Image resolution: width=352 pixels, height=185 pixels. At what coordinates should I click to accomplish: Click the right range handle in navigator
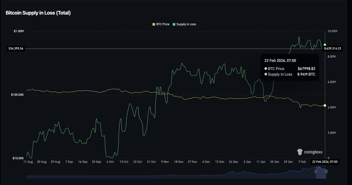326,171
